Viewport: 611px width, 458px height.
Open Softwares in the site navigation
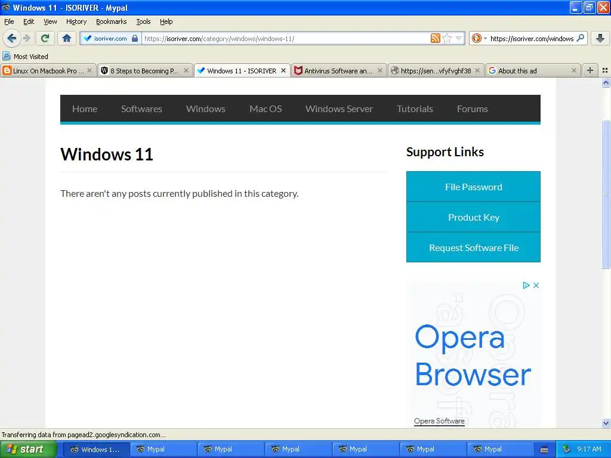coord(141,109)
